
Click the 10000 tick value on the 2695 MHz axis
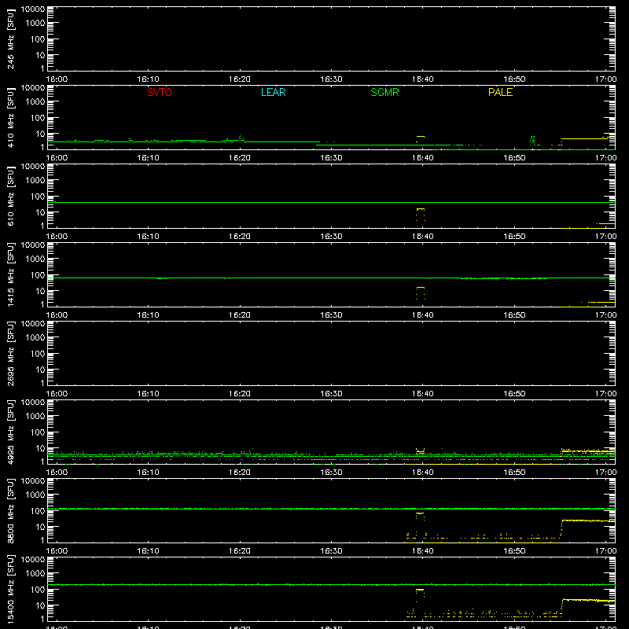[33, 324]
